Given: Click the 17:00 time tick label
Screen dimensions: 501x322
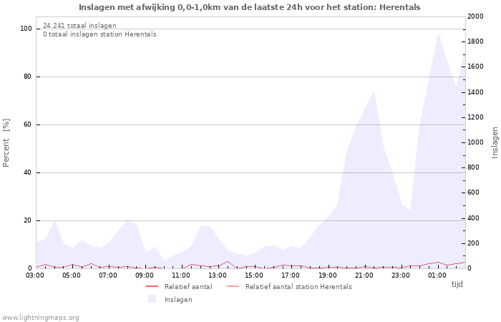Looking at the screenshot, I should pyautogui.click(x=291, y=275).
